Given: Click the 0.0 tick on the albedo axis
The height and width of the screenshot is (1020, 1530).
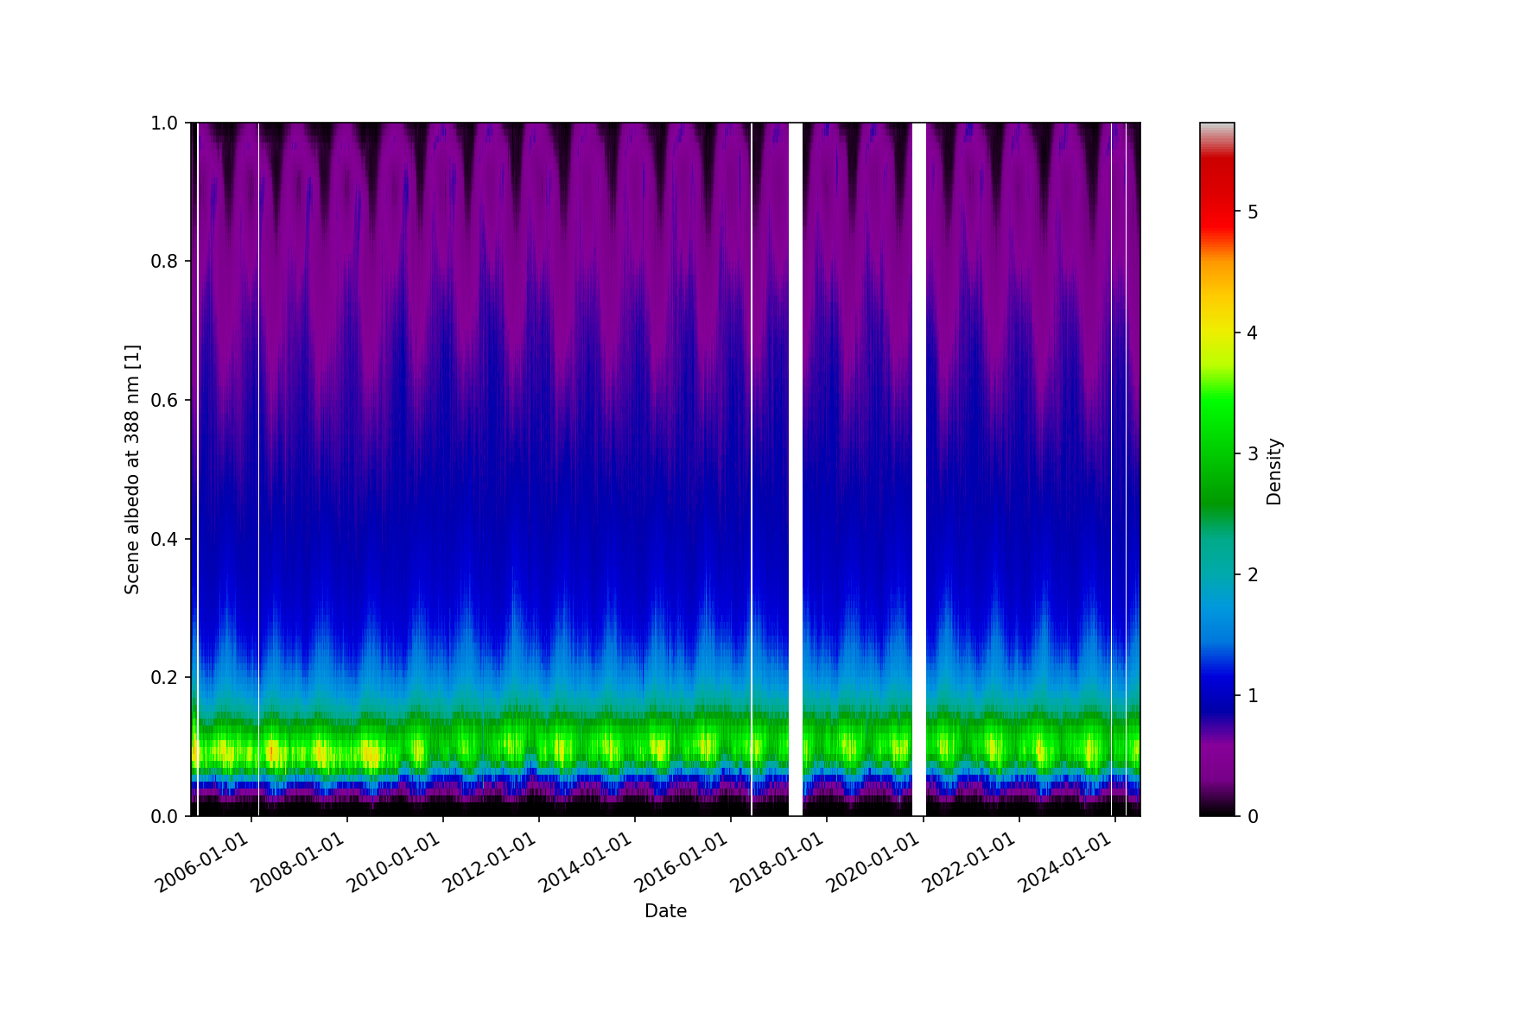Looking at the screenshot, I should tap(164, 816).
